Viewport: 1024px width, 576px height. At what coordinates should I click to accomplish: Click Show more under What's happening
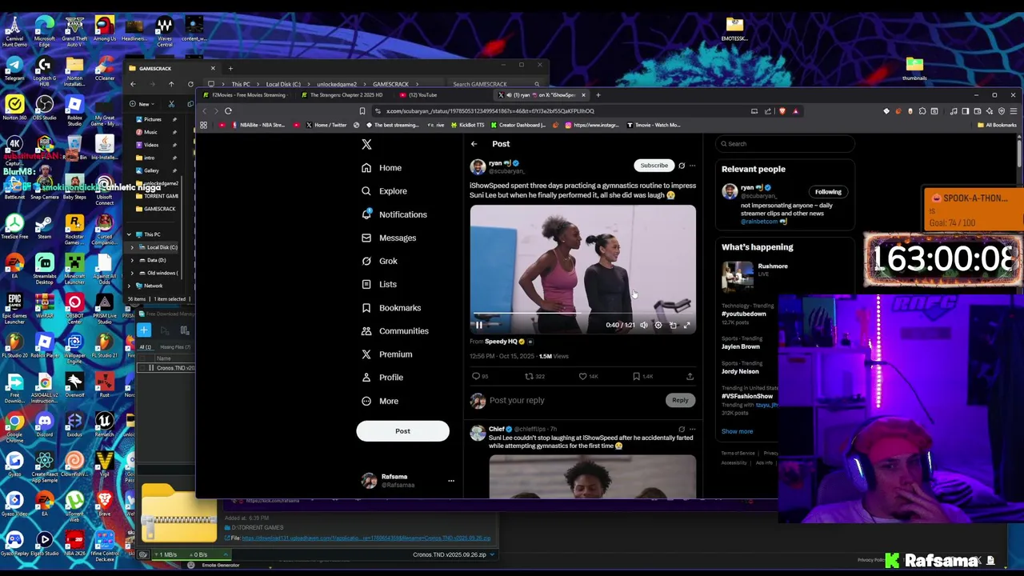(x=737, y=431)
